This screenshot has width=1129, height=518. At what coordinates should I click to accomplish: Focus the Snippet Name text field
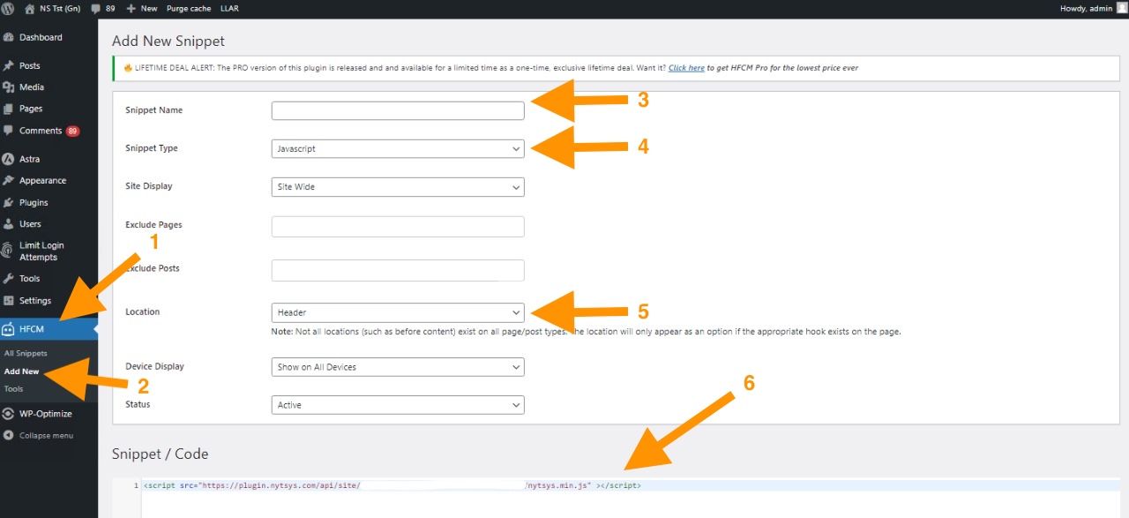tap(397, 111)
